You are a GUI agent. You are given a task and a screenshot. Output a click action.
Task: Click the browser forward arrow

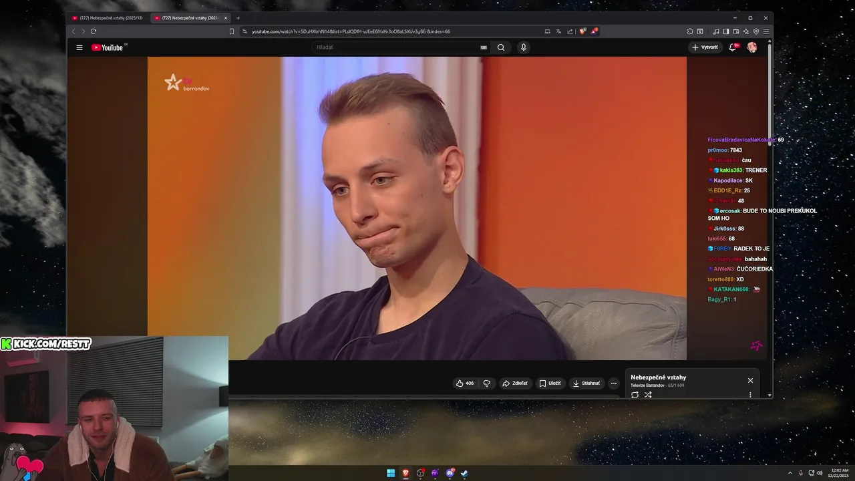83,31
